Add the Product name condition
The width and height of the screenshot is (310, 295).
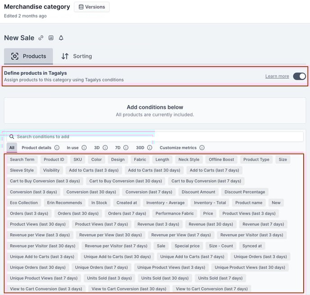tap(249, 203)
